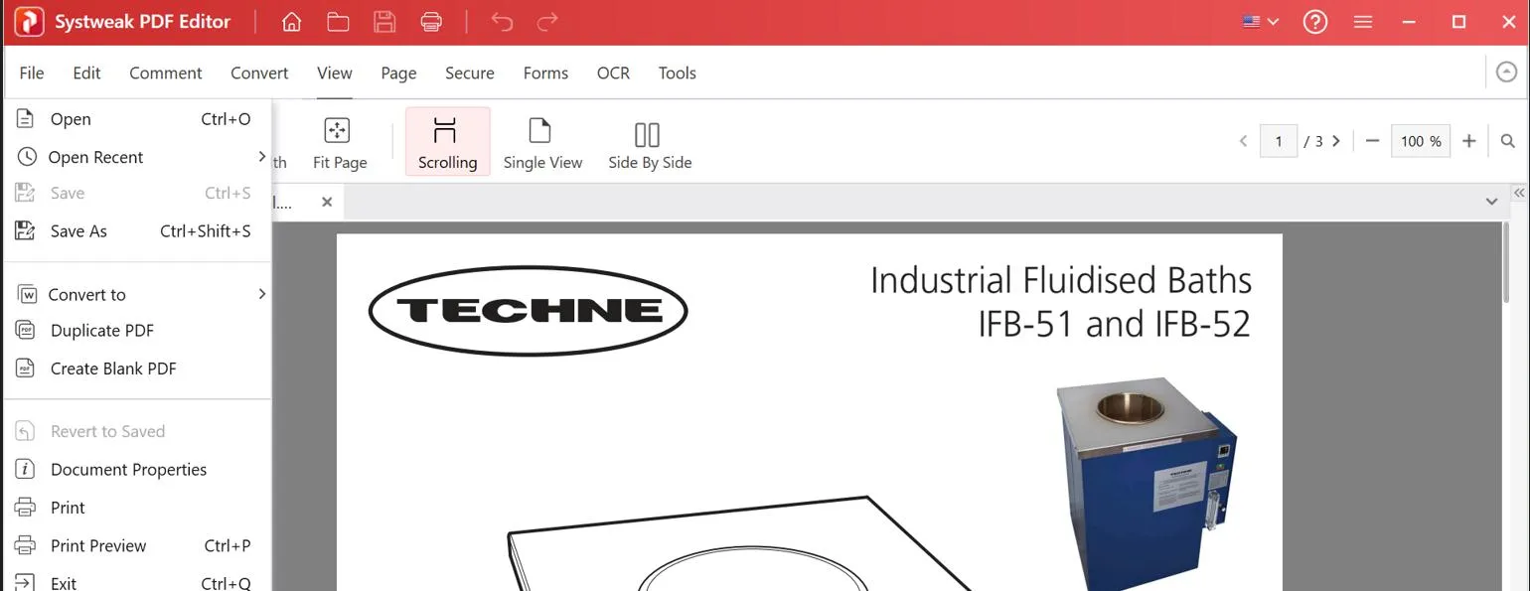
Task: Open the Help question mark icon
Action: coord(1315,22)
